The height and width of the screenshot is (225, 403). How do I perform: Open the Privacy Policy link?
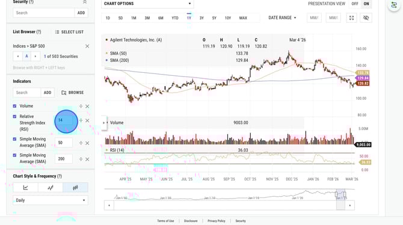tap(217, 221)
